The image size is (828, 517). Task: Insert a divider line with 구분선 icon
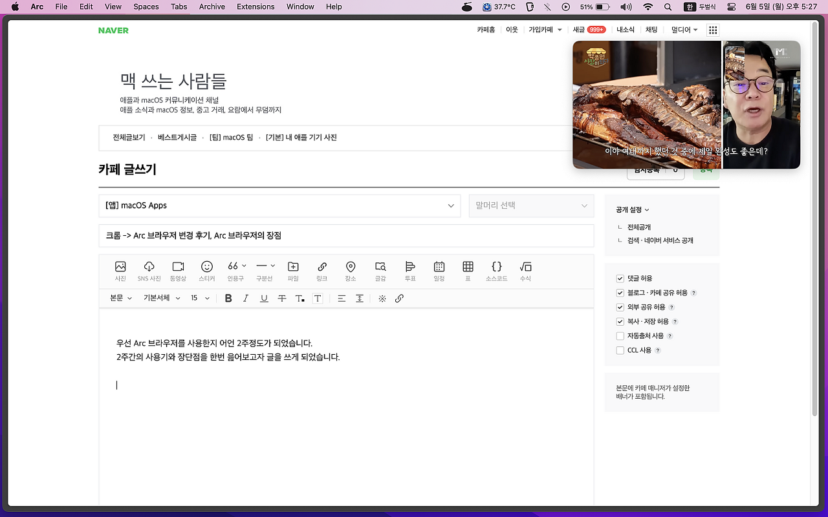pos(265,271)
